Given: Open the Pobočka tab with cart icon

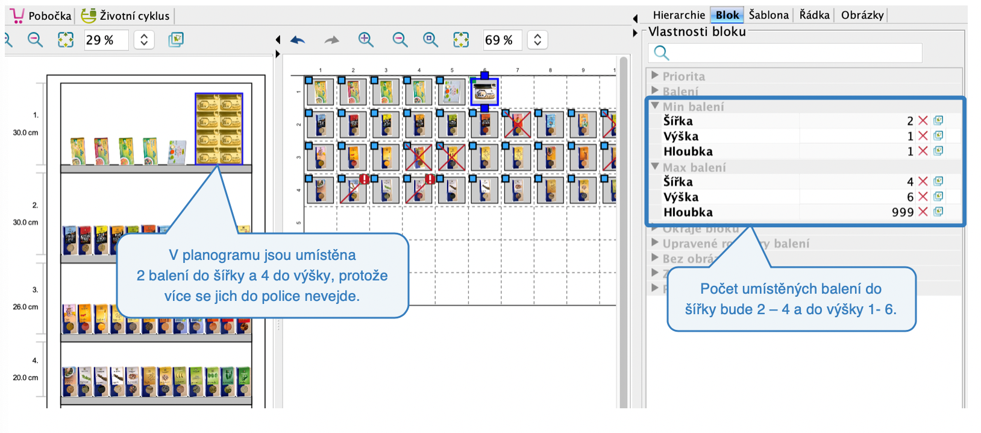Looking at the screenshot, I should pos(41,16).
